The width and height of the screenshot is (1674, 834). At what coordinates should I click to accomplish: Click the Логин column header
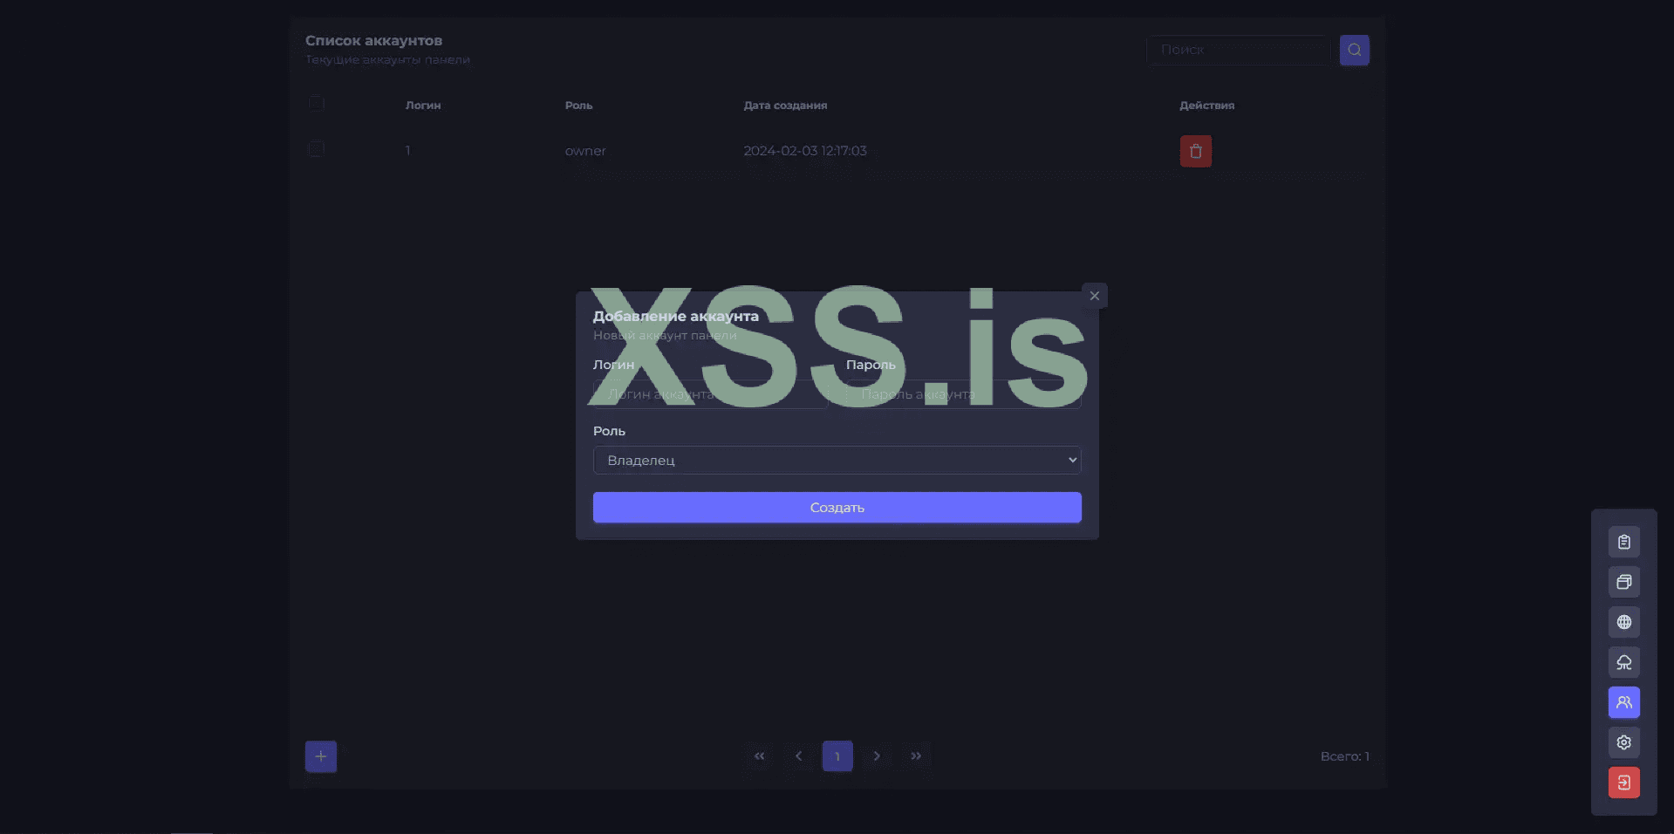tap(423, 106)
